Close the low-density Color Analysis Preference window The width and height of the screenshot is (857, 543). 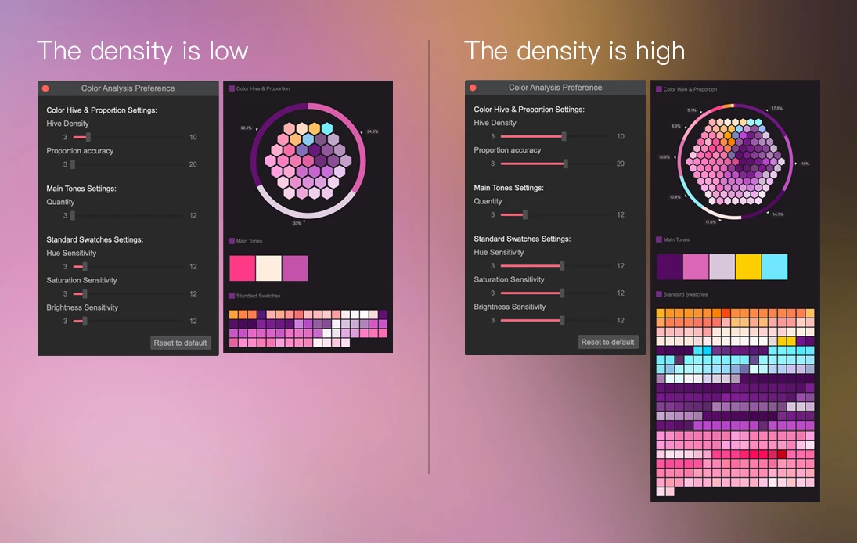45,88
